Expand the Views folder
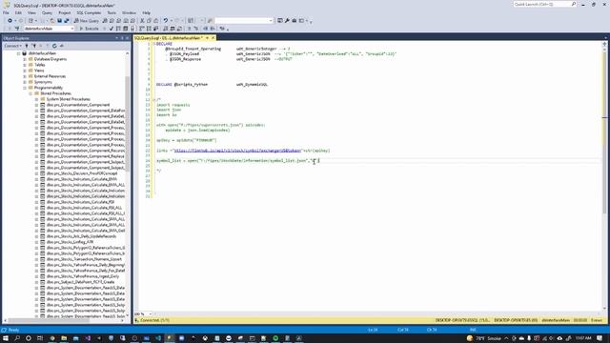The height and width of the screenshot is (343, 610). pos(25,71)
